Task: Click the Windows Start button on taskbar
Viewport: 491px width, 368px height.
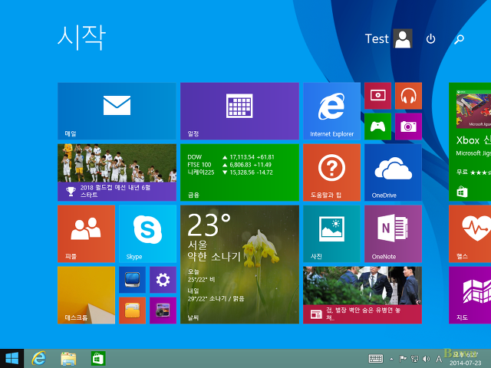Action: click(x=12, y=358)
